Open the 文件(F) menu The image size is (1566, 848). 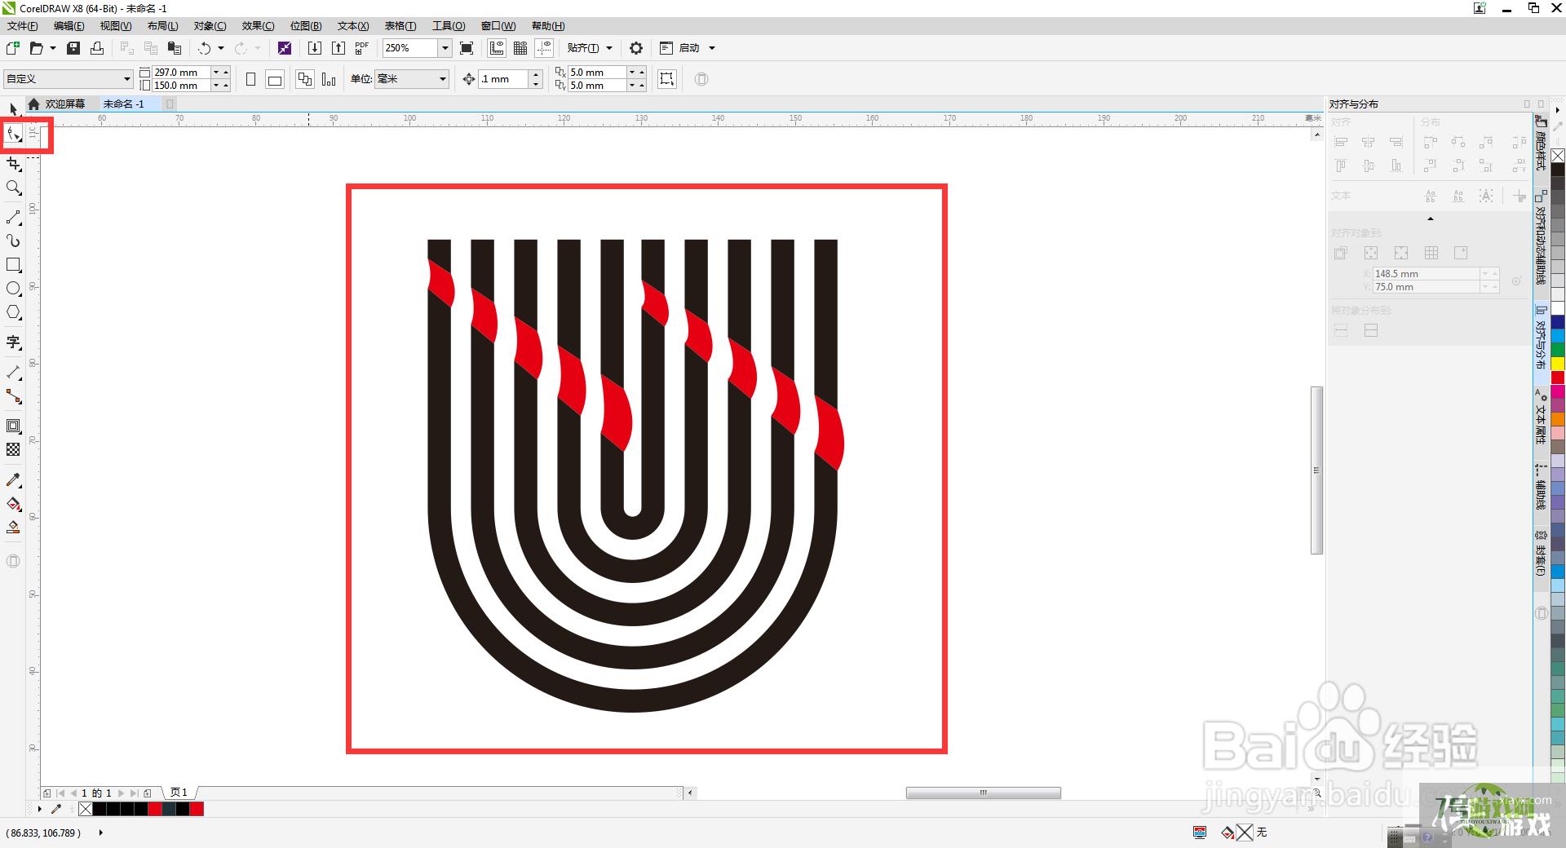[x=22, y=26]
